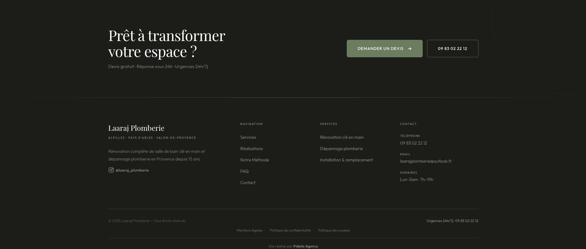Click the © 2025 Laaraj Plomberie copyright text

147,221
